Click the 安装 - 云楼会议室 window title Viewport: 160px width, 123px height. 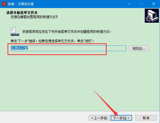point(21,4)
